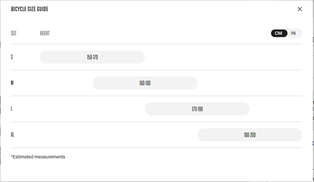Viewport: 314px width, 182px height.
Task: Click the 170-190 height range bar
Action: (x=197, y=109)
